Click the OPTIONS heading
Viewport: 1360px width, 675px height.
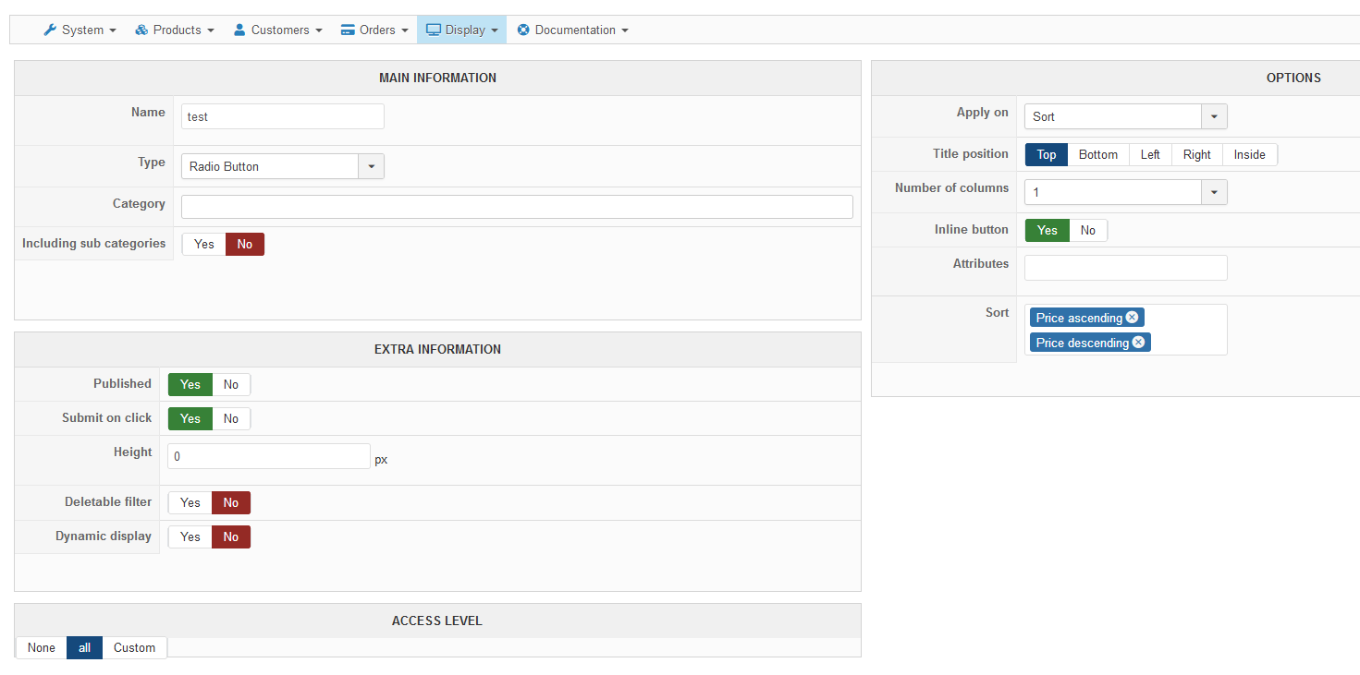[1293, 78]
